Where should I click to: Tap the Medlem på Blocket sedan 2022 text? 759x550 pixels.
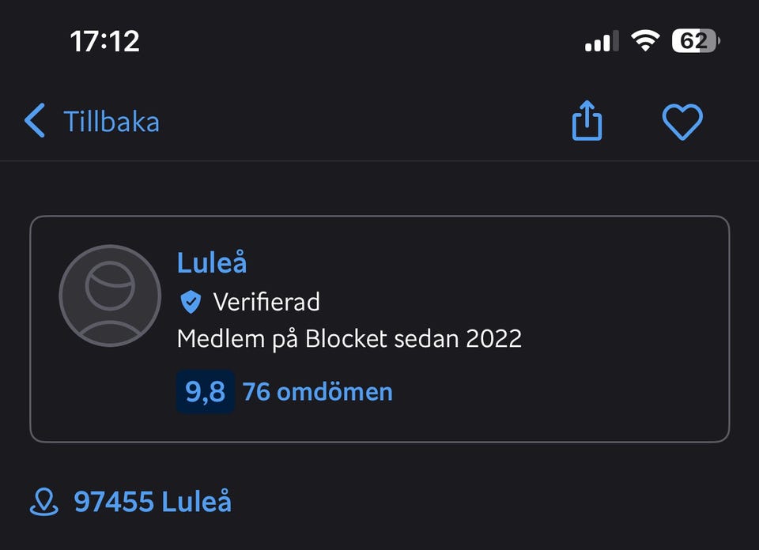(x=349, y=339)
